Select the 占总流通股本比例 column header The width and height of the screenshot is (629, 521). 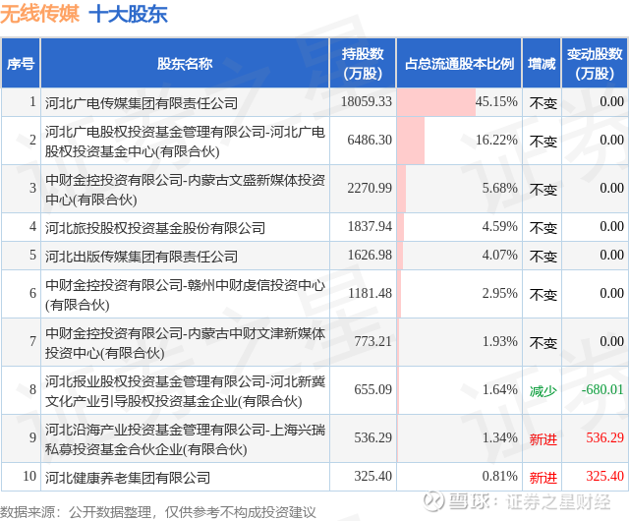coord(459,64)
